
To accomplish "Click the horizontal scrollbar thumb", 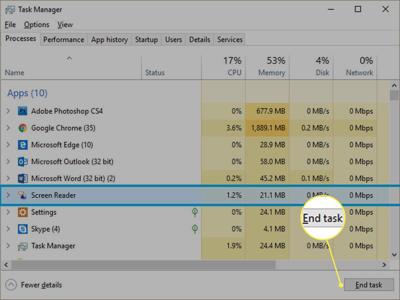I will tap(143, 265).
